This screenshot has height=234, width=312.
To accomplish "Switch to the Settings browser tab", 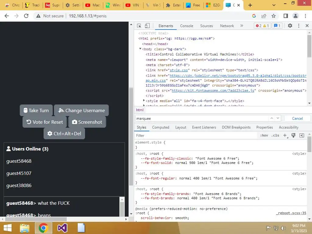I will [x=73, y=5].
